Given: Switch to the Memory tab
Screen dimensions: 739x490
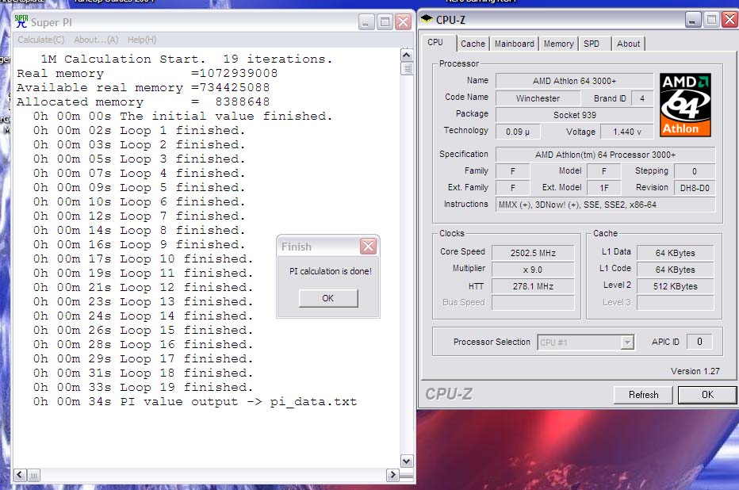Looking at the screenshot, I should (x=558, y=44).
